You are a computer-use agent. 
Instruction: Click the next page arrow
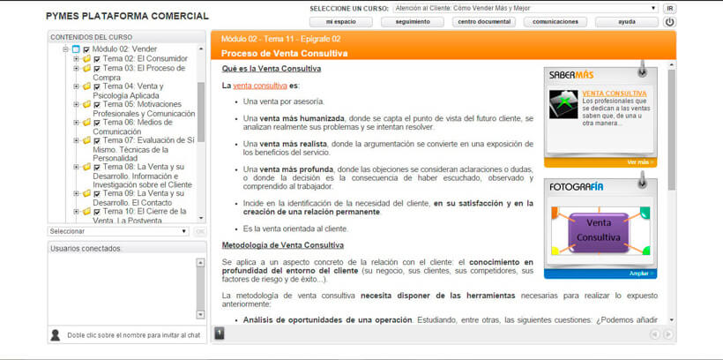667,334
